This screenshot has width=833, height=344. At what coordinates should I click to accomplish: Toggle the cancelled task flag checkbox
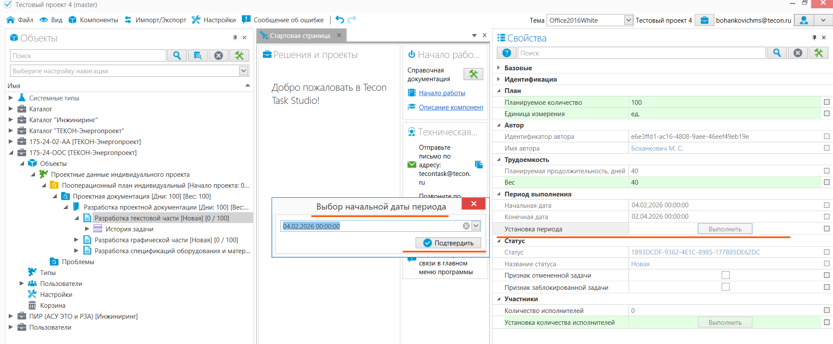click(x=725, y=275)
